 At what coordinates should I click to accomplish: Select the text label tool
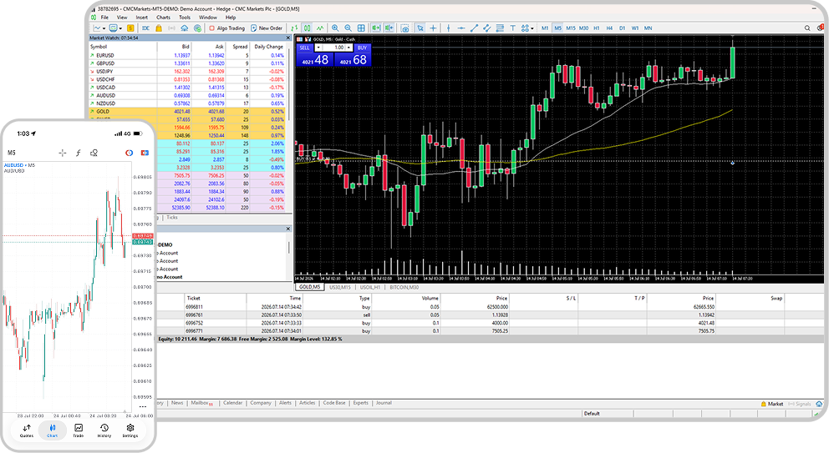pos(513,28)
